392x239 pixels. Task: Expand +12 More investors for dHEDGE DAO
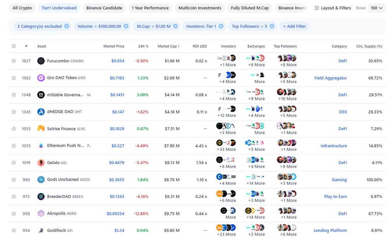pos(226,116)
